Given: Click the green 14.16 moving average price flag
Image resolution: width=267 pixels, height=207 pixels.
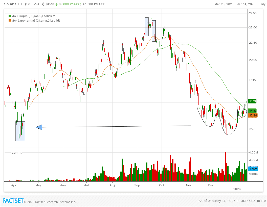Looking at the screenshot, I should (x=252, y=111).
